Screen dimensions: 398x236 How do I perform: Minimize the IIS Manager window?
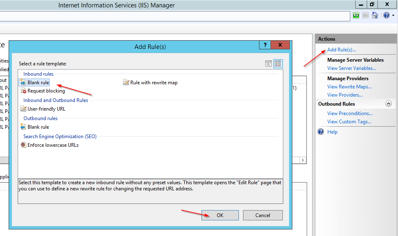click(361, 4)
